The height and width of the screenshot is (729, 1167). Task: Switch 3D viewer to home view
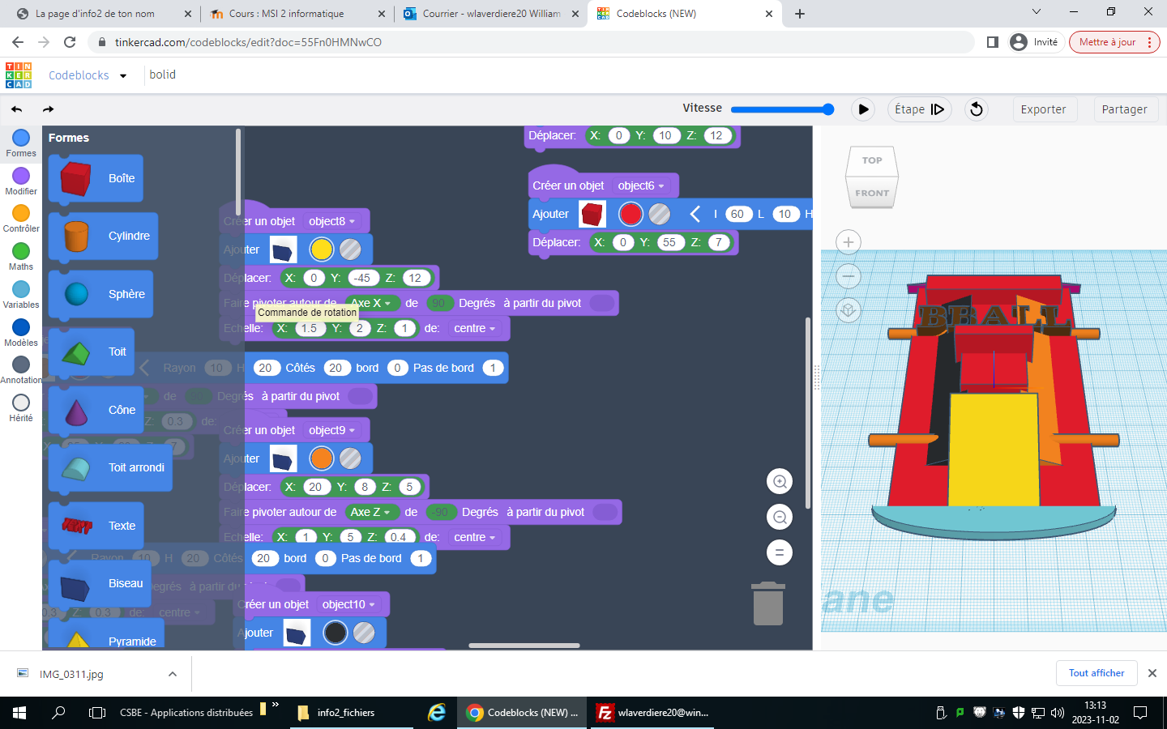[x=849, y=310]
